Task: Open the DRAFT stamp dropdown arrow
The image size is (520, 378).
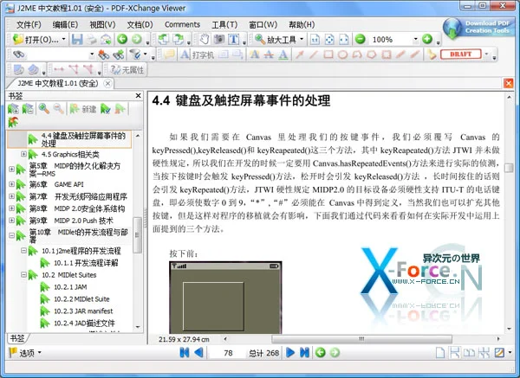Action: pos(486,54)
